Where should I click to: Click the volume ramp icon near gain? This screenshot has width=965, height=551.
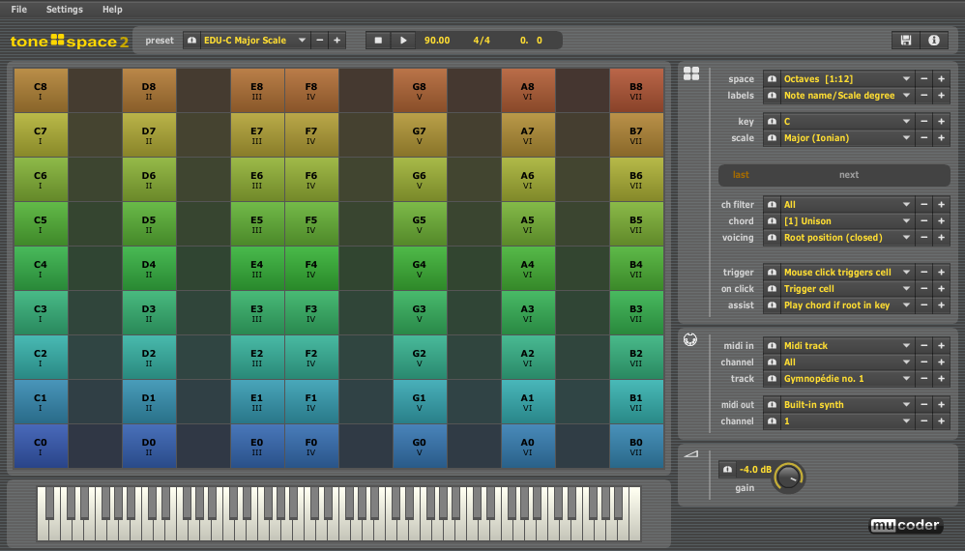(691, 453)
